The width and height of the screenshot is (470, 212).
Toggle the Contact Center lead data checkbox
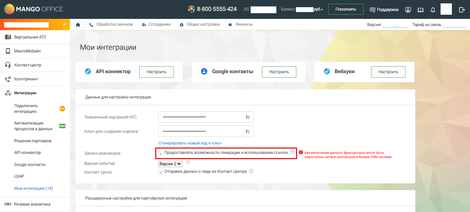click(x=161, y=172)
